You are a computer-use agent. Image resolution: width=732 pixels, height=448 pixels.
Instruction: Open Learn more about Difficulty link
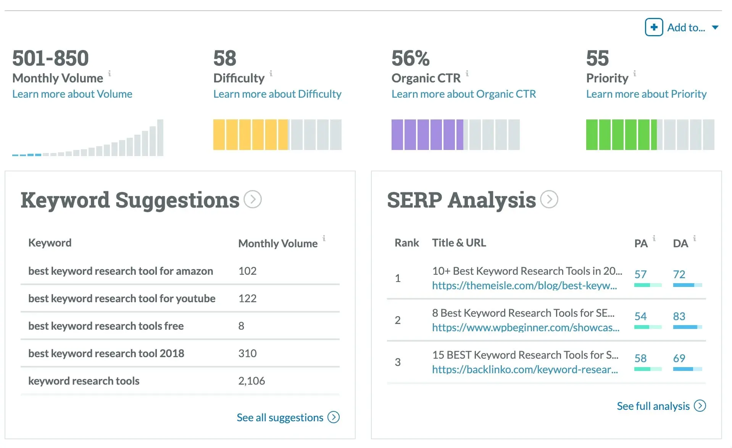coord(277,94)
